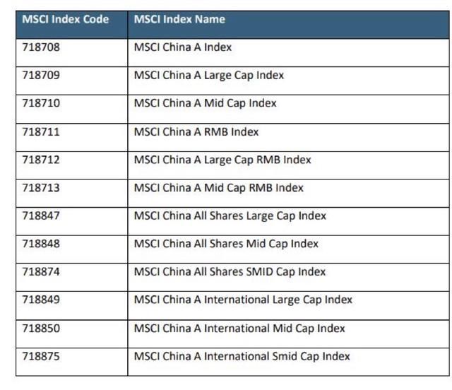Screen dimensions: 452x390
Task: Select MSCI China A Large Cap Index
Action: 209,76
